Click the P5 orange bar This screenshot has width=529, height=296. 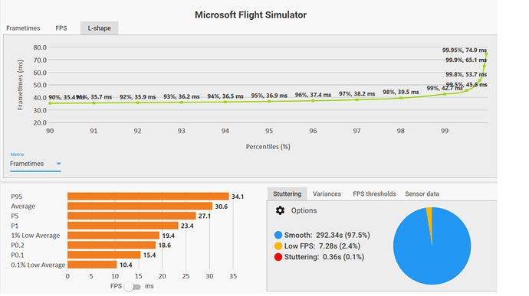click(132, 216)
